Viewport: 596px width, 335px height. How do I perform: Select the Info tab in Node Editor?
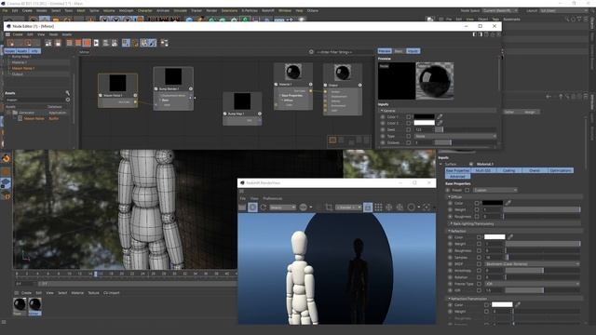pos(34,51)
